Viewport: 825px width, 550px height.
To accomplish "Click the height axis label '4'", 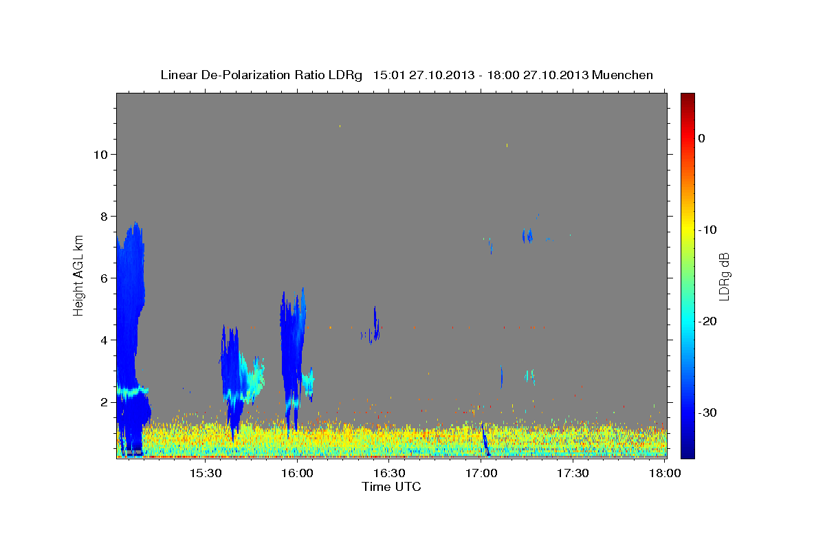I will coord(104,340).
